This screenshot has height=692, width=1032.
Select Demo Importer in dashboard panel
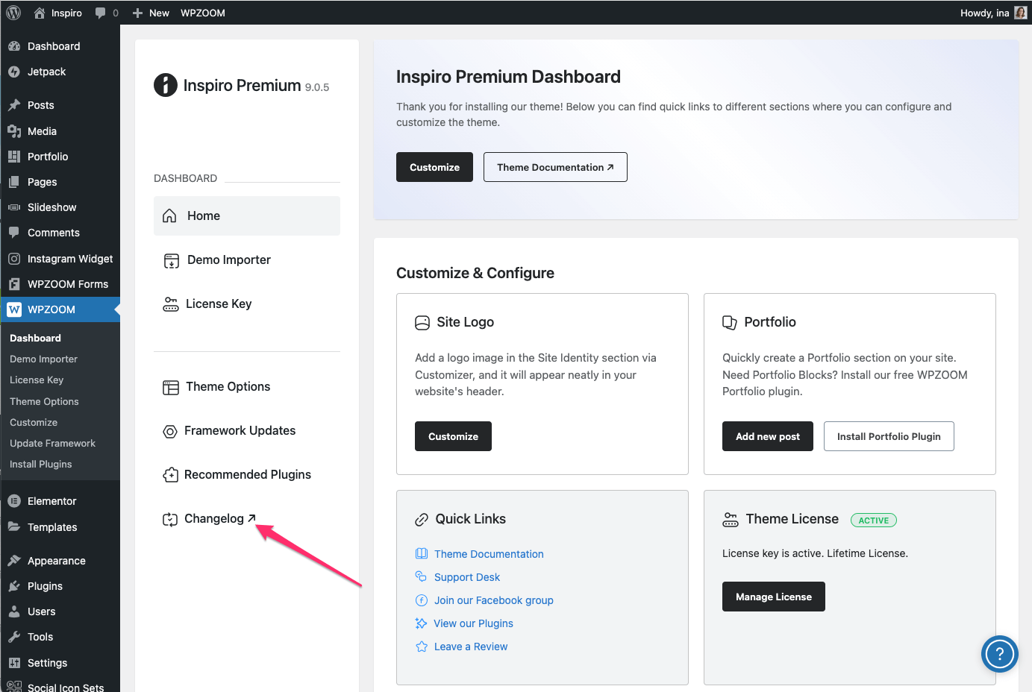[x=228, y=259]
